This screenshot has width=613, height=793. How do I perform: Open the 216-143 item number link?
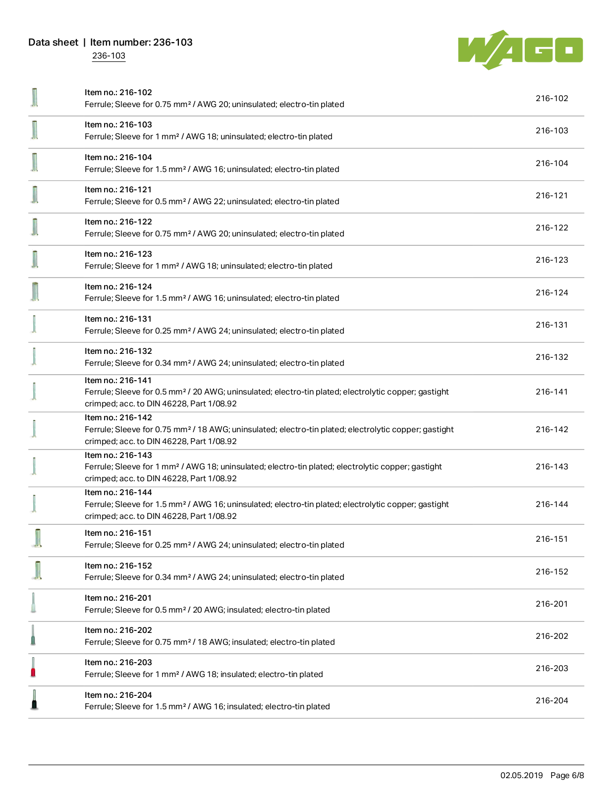[x=552, y=466]
